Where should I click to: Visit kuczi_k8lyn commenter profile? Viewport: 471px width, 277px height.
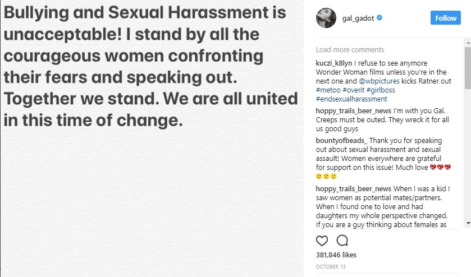coord(334,63)
